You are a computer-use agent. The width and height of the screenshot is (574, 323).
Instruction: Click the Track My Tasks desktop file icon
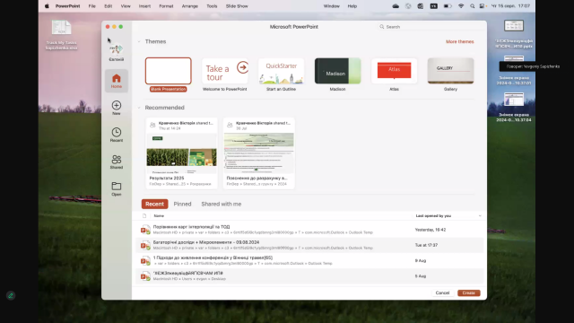pyautogui.click(x=61, y=28)
